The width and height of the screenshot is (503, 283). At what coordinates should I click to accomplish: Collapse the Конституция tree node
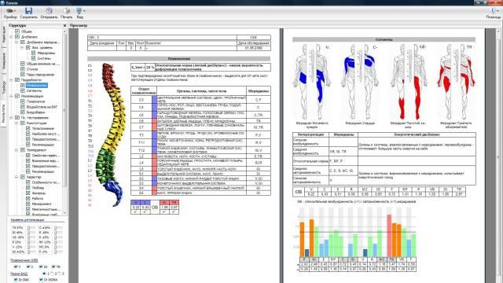[x=17, y=123]
